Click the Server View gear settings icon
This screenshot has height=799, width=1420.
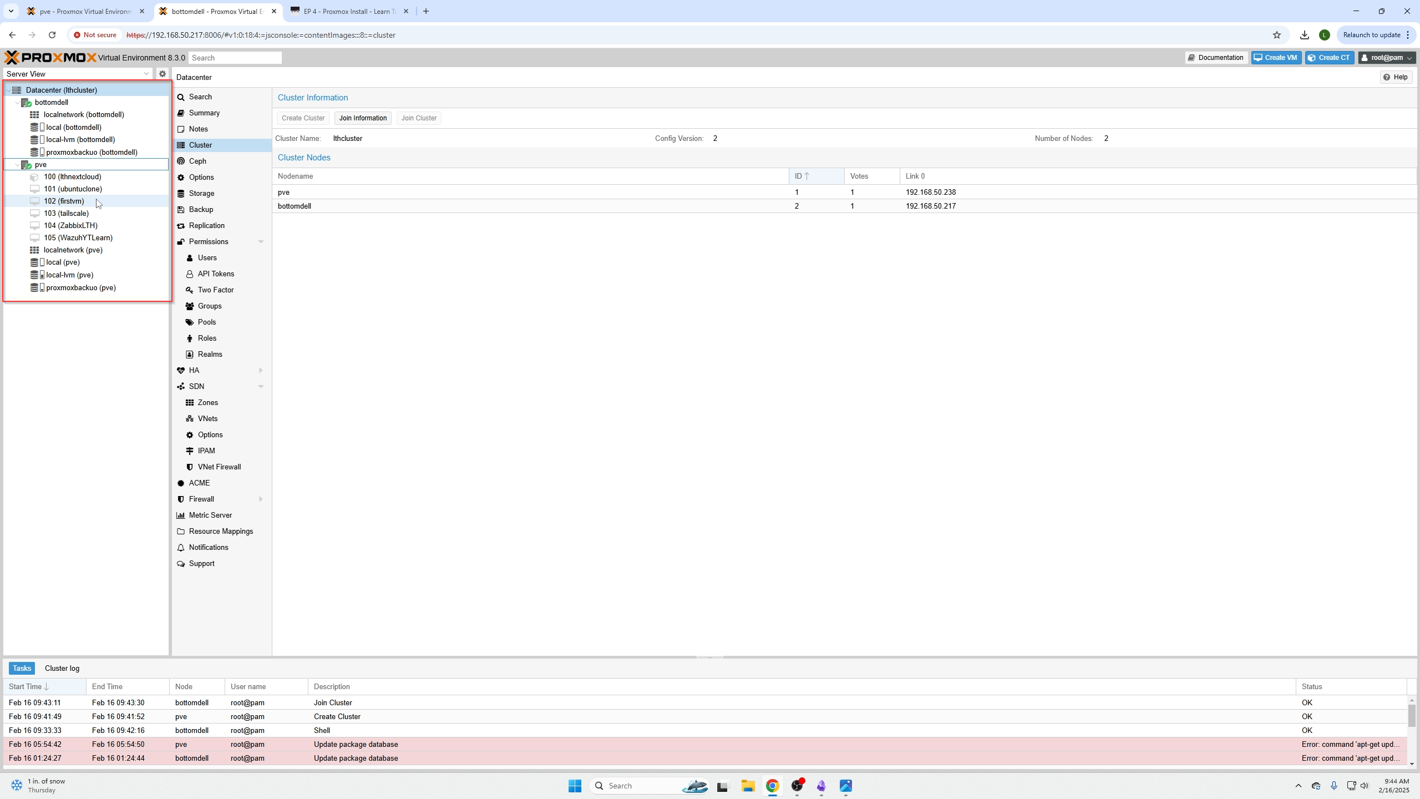click(x=163, y=74)
